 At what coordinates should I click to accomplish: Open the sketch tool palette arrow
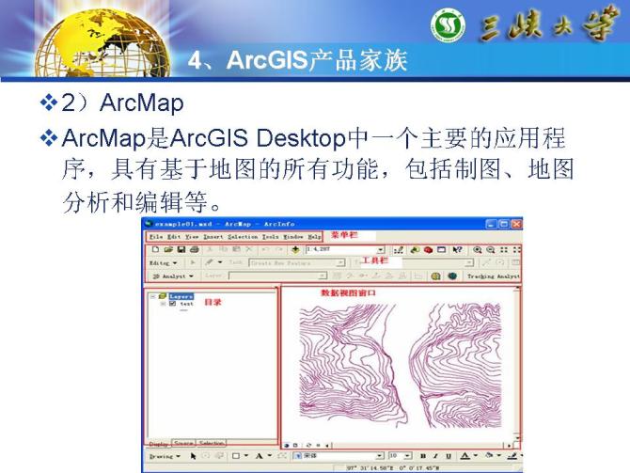tap(220, 262)
